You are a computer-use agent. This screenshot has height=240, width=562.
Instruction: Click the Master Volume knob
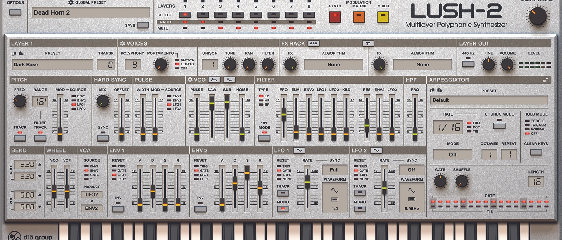click(537, 16)
